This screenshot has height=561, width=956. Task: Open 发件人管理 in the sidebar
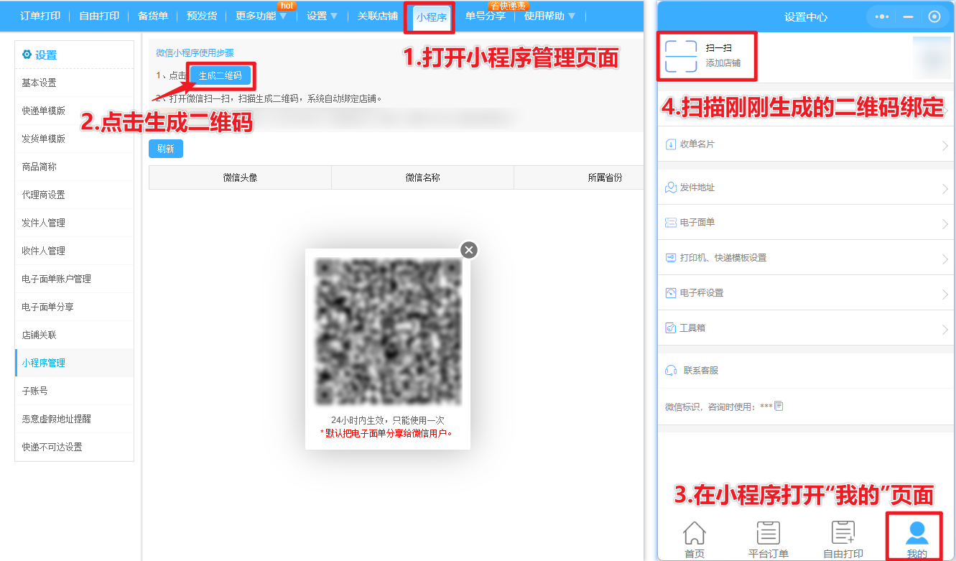pyautogui.click(x=74, y=223)
